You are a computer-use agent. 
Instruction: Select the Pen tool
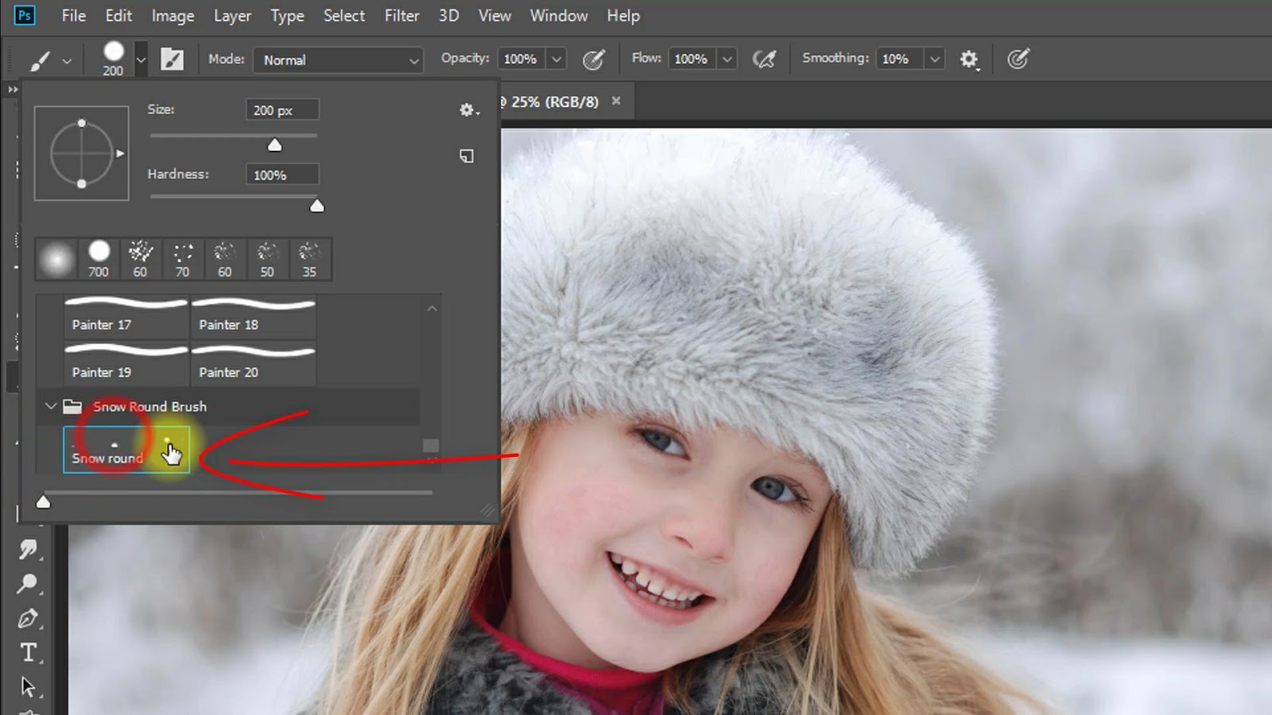point(28,619)
